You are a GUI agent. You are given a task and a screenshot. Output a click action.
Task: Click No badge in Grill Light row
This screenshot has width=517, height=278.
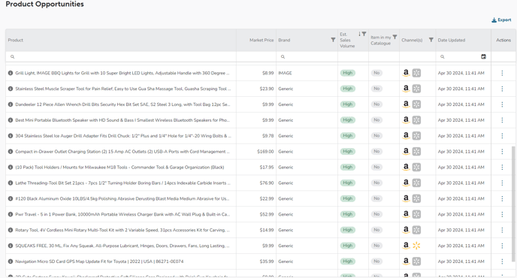pos(376,73)
